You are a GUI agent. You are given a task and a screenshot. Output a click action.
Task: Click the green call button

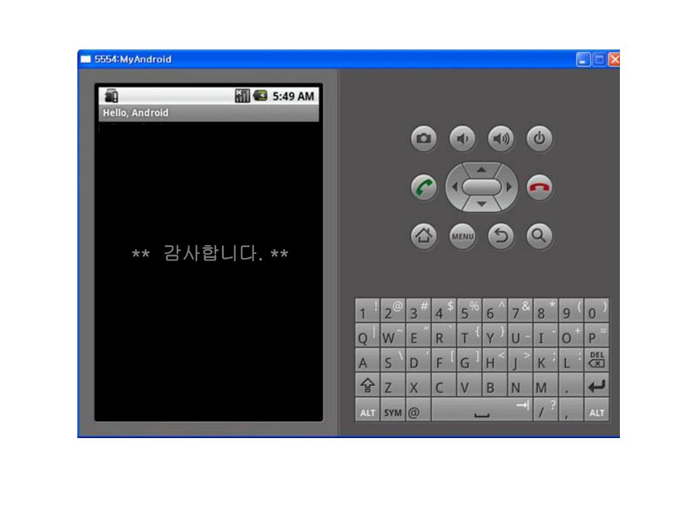point(424,187)
